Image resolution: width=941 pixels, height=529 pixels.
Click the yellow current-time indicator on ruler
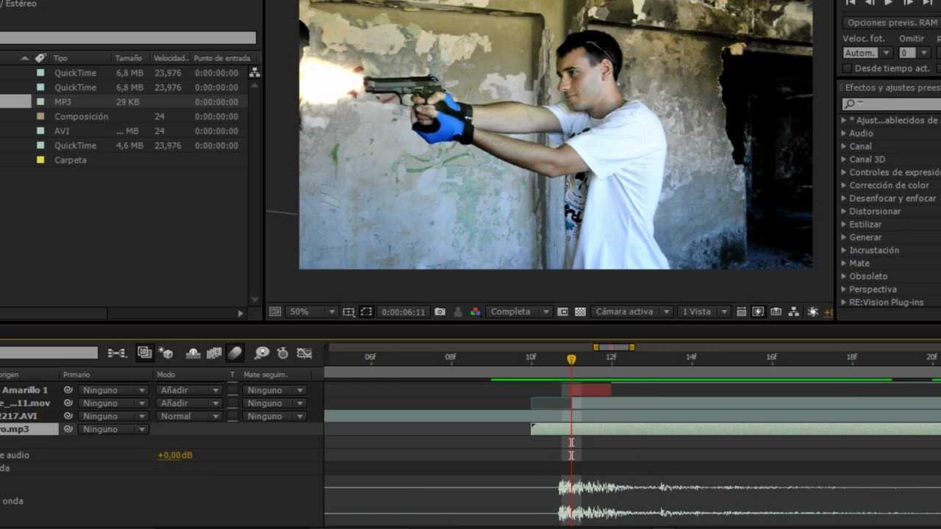click(571, 359)
